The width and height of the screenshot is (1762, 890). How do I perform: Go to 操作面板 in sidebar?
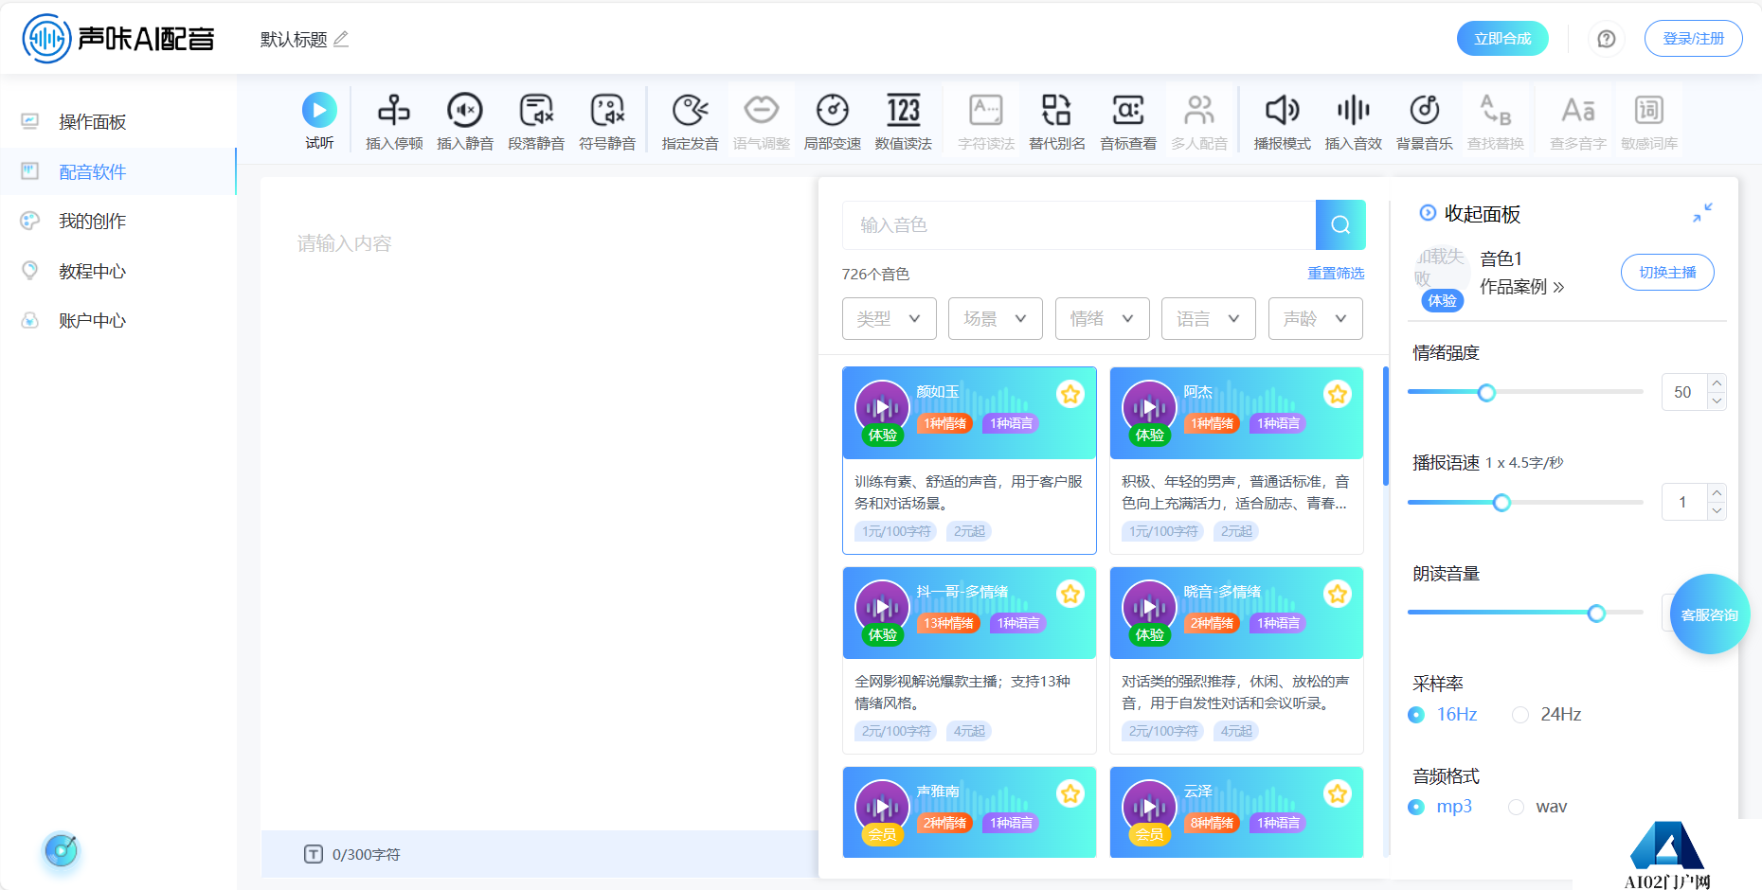click(x=118, y=122)
